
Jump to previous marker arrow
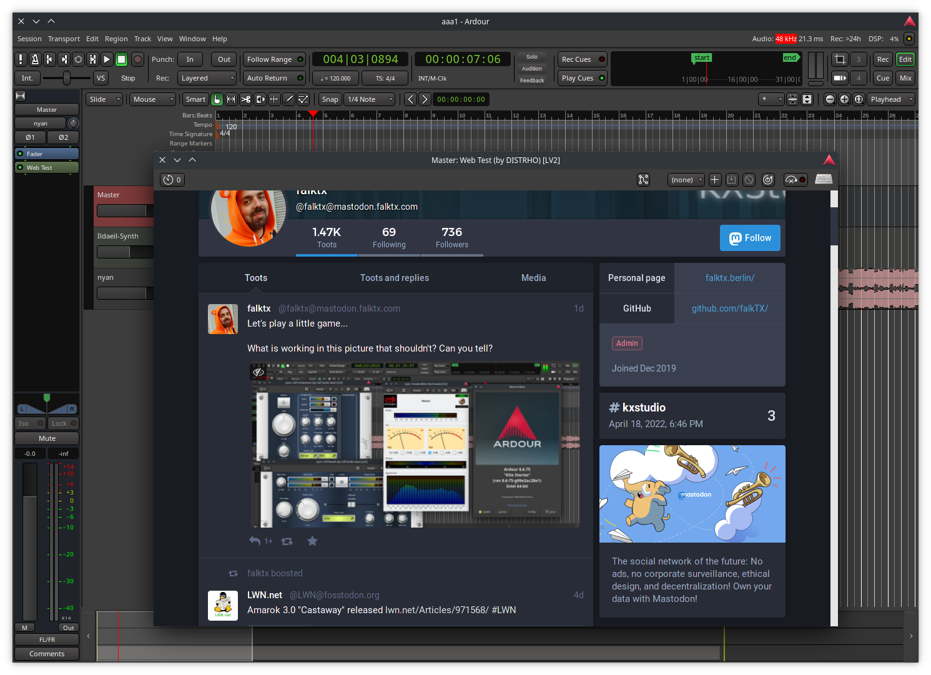point(410,99)
